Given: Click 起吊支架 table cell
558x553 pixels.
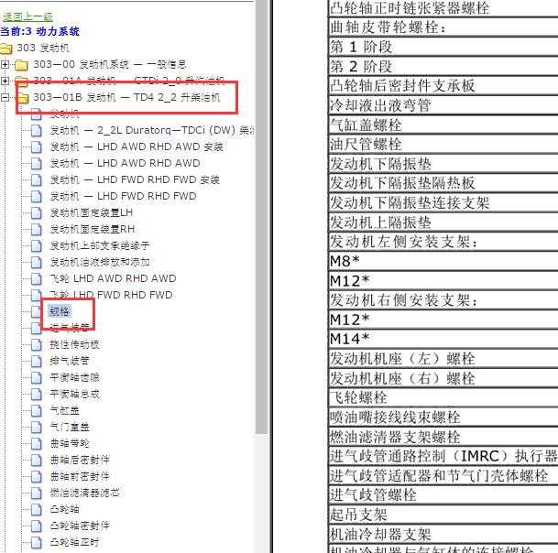Looking at the screenshot, I should pyautogui.click(x=443, y=515).
